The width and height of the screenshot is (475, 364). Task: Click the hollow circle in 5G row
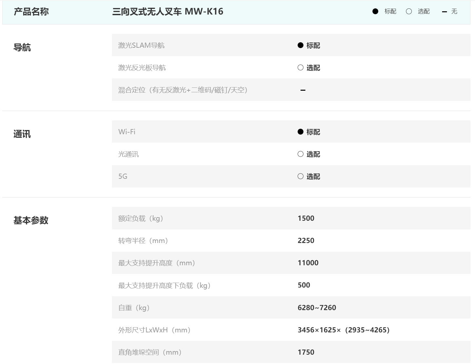(300, 176)
